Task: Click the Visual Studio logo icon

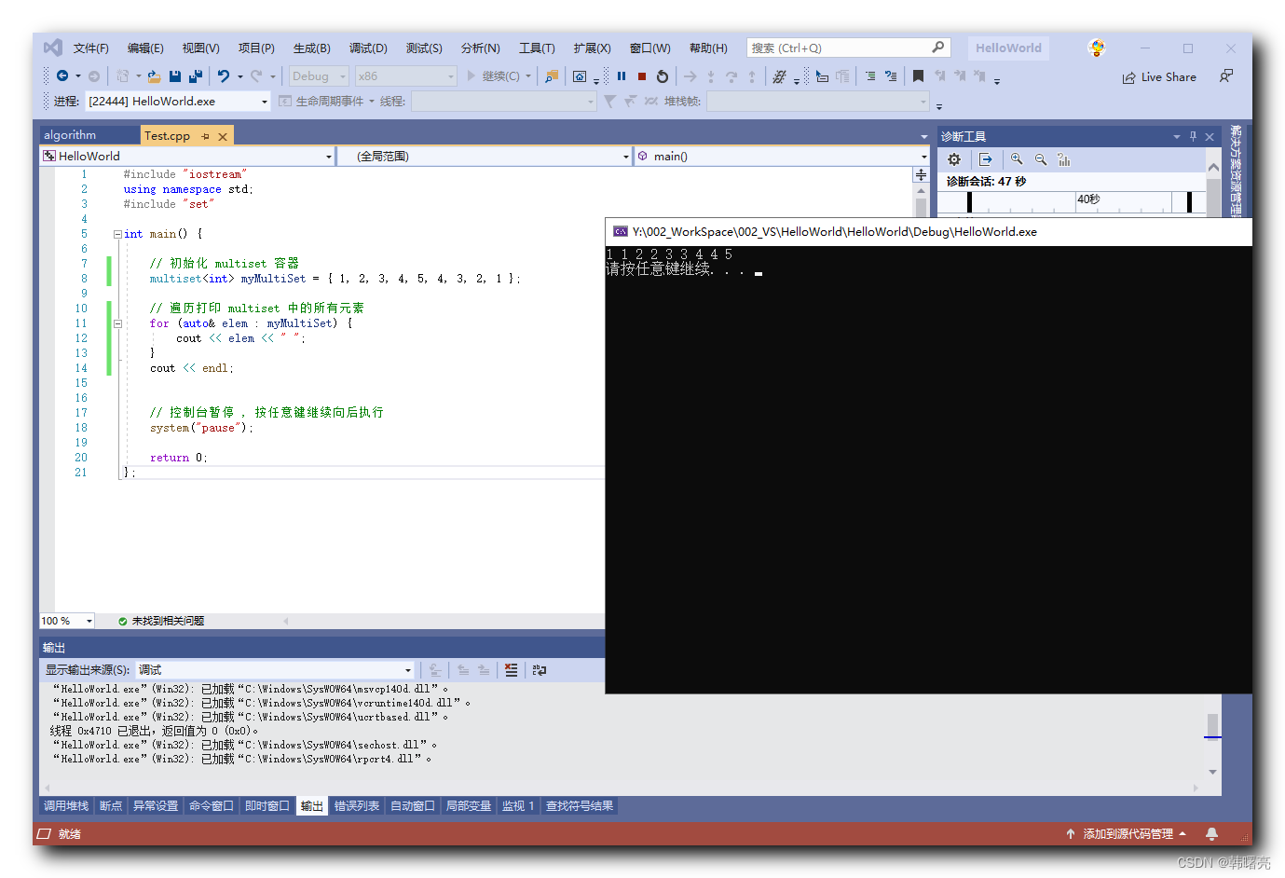Action: click(53, 48)
